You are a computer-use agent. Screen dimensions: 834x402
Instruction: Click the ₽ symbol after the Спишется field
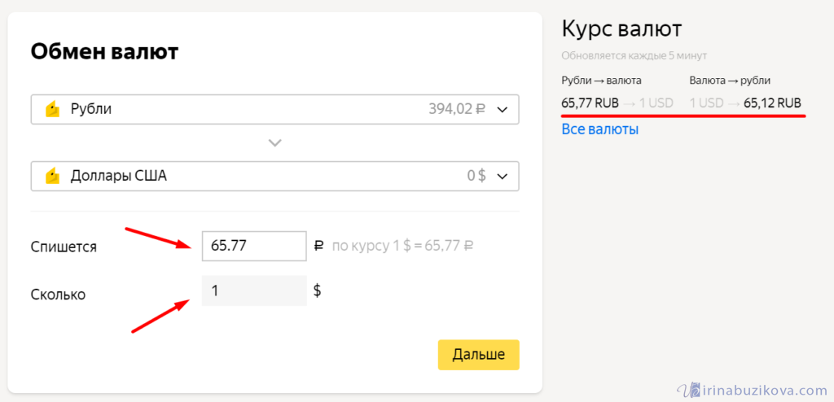click(318, 247)
